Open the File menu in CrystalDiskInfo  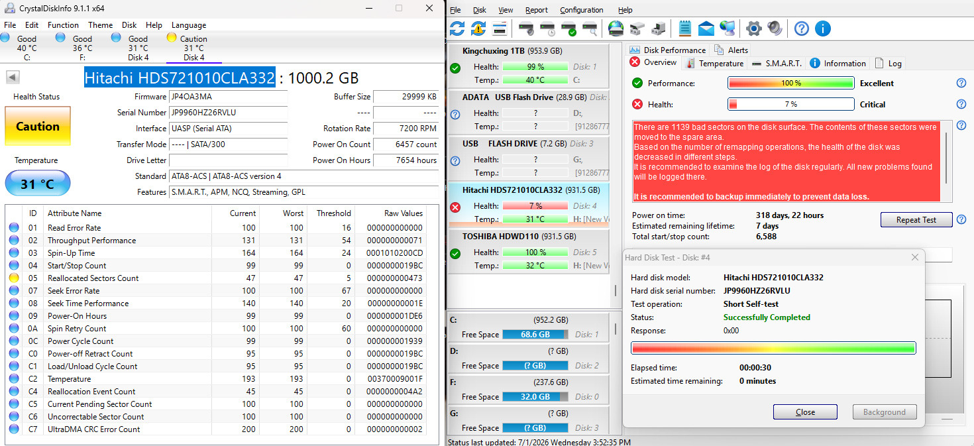click(x=10, y=25)
